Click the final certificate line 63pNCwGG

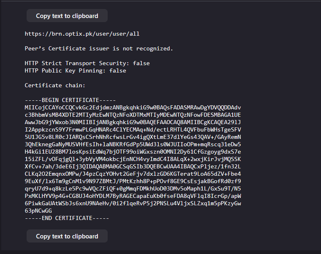(x=38, y=211)
